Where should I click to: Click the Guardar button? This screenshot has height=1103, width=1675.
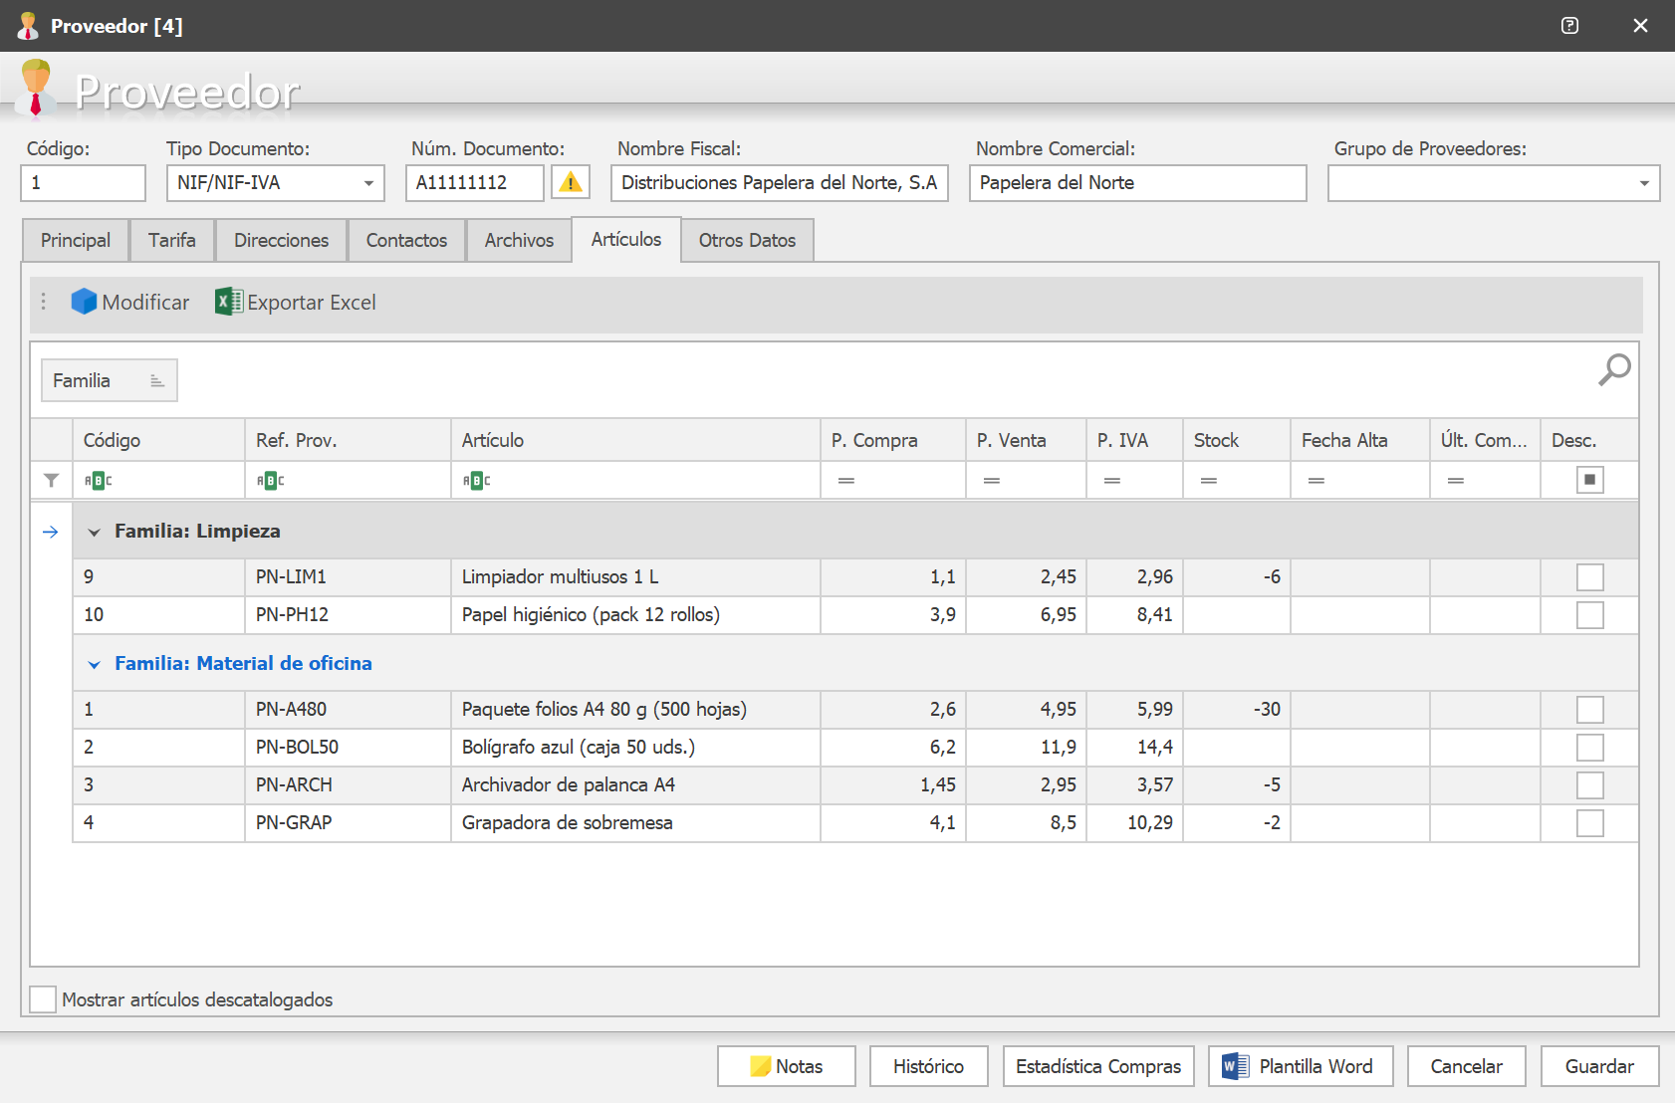tap(1599, 1066)
